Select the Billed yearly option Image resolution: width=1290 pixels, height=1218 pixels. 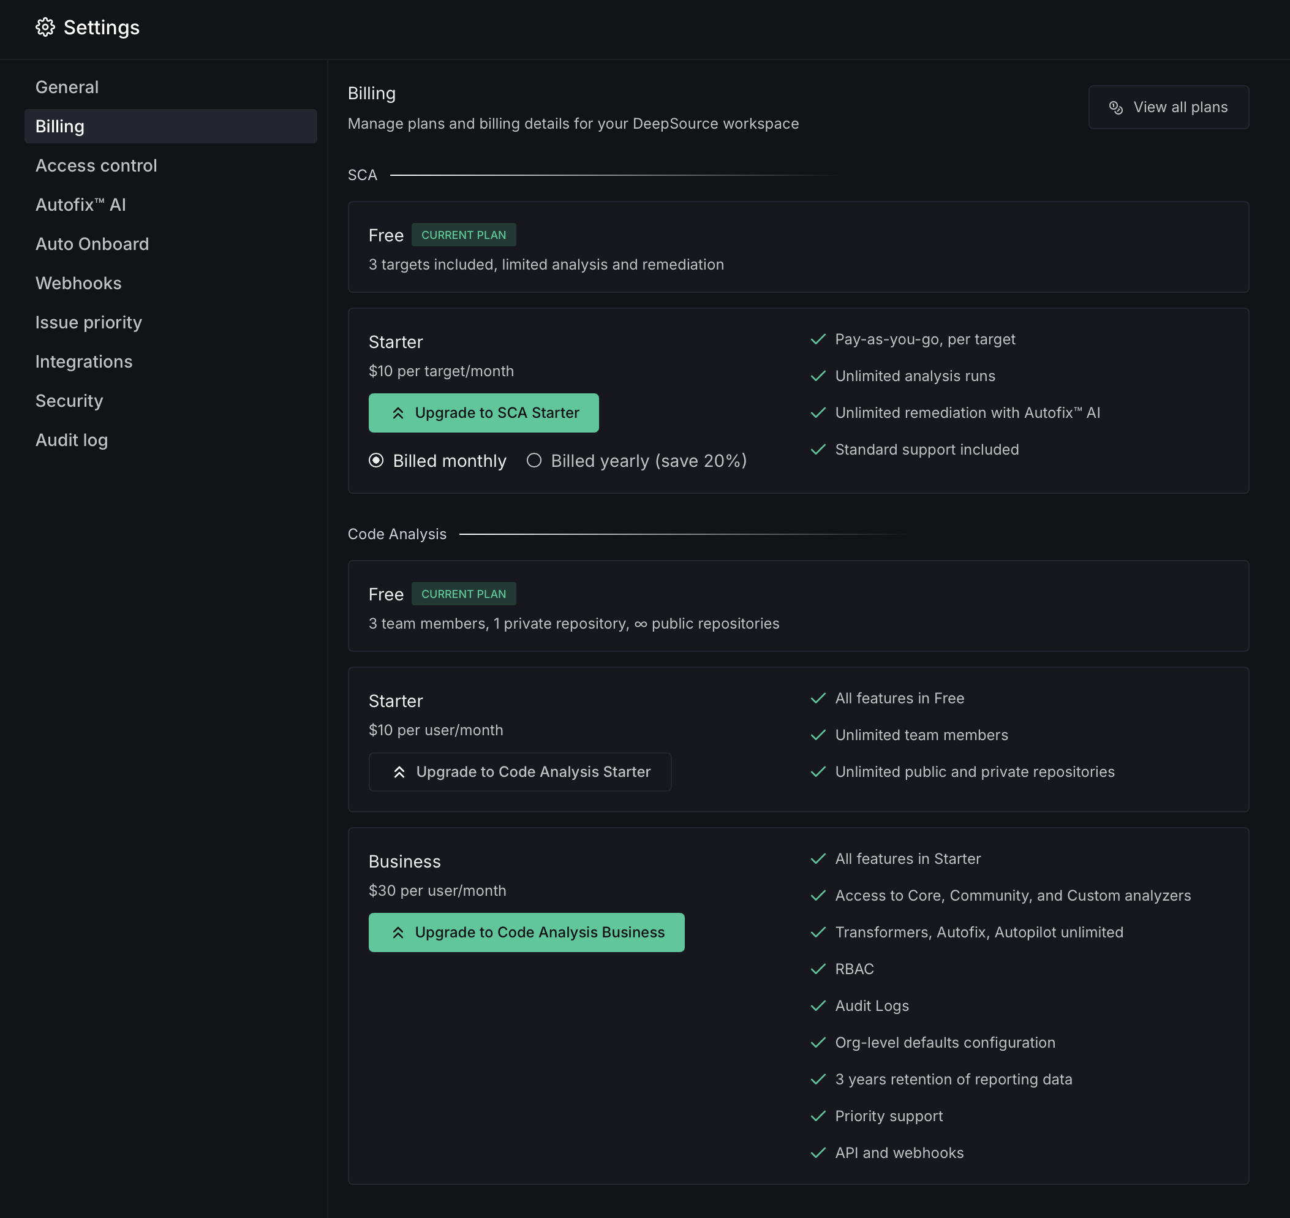point(534,460)
